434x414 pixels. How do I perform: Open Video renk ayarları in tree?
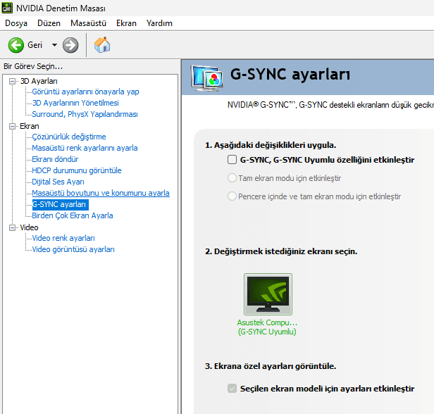pyautogui.click(x=63, y=238)
